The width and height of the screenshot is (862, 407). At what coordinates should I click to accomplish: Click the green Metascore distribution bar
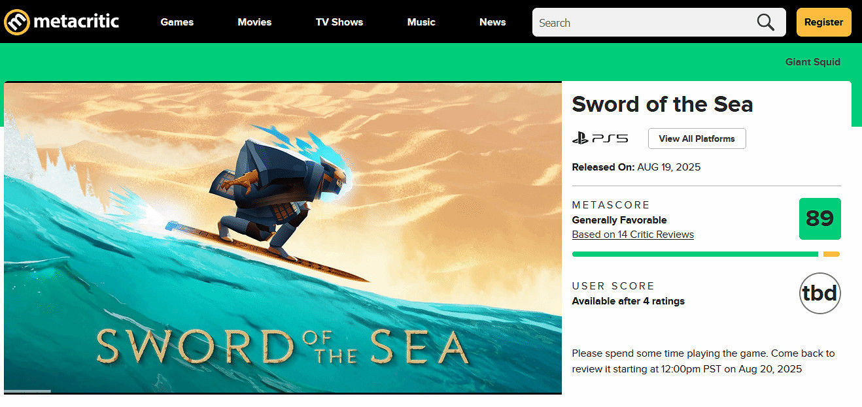coord(695,254)
